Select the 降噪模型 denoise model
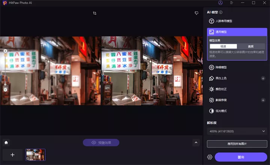The width and height of the screenshot is (270, 165). 237,67
